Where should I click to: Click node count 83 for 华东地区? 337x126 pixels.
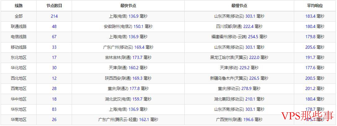[x=54, y=109]
